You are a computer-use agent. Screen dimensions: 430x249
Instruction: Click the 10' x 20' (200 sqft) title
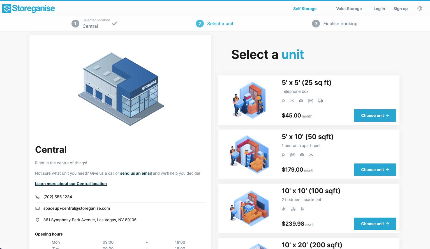[x=312, y=245]
